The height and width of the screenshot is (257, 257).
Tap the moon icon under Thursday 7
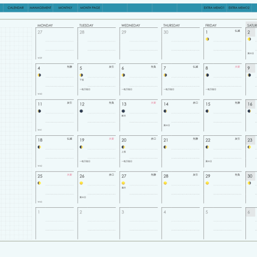click(x=165, y=75)
